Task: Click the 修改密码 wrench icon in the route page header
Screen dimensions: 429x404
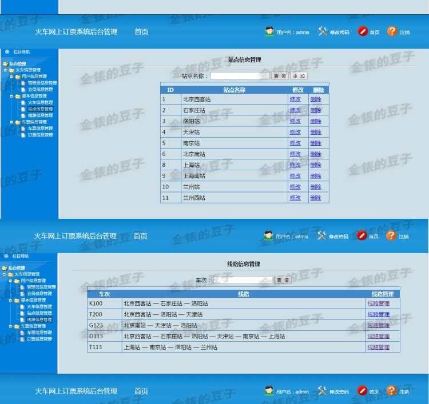Action: 321,235
